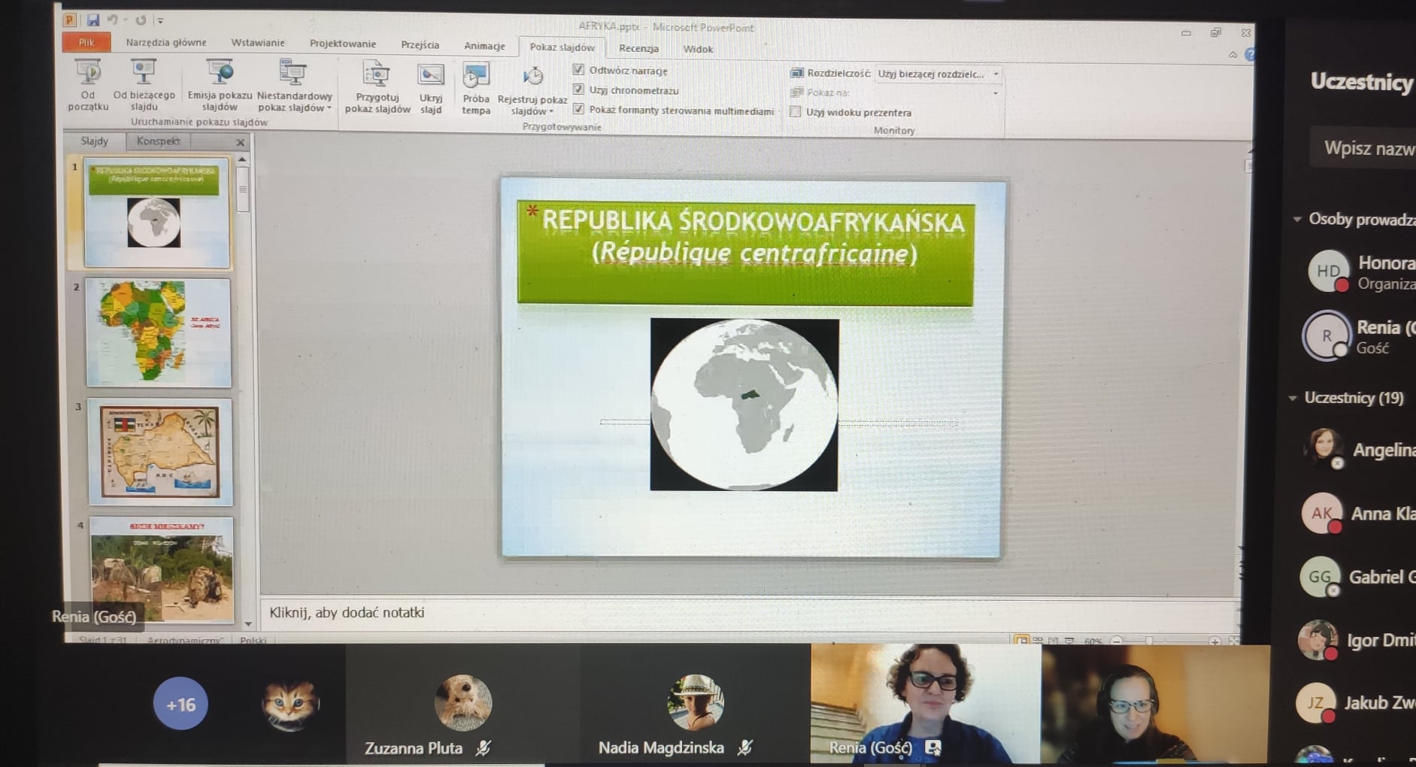
Task: Open Emisja pokazu slajdów tool
Action: tap(220, 74)
